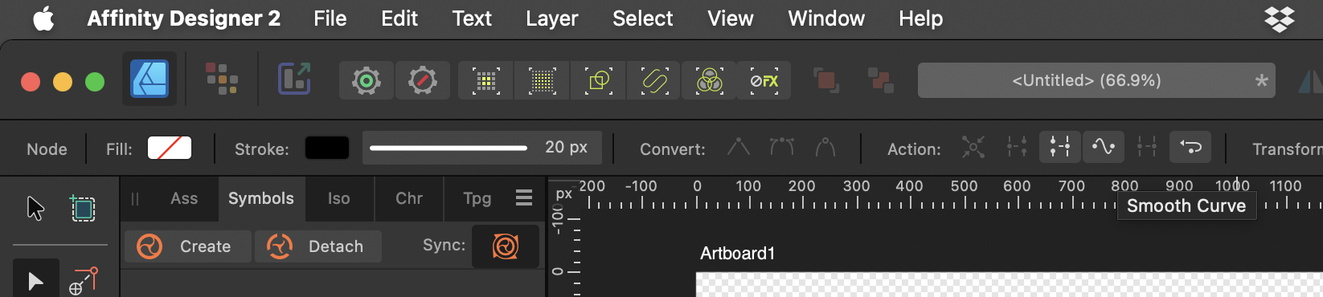
Task: Select the Move tool arrow
Action: pyautogui.click(x=35, y=209)
